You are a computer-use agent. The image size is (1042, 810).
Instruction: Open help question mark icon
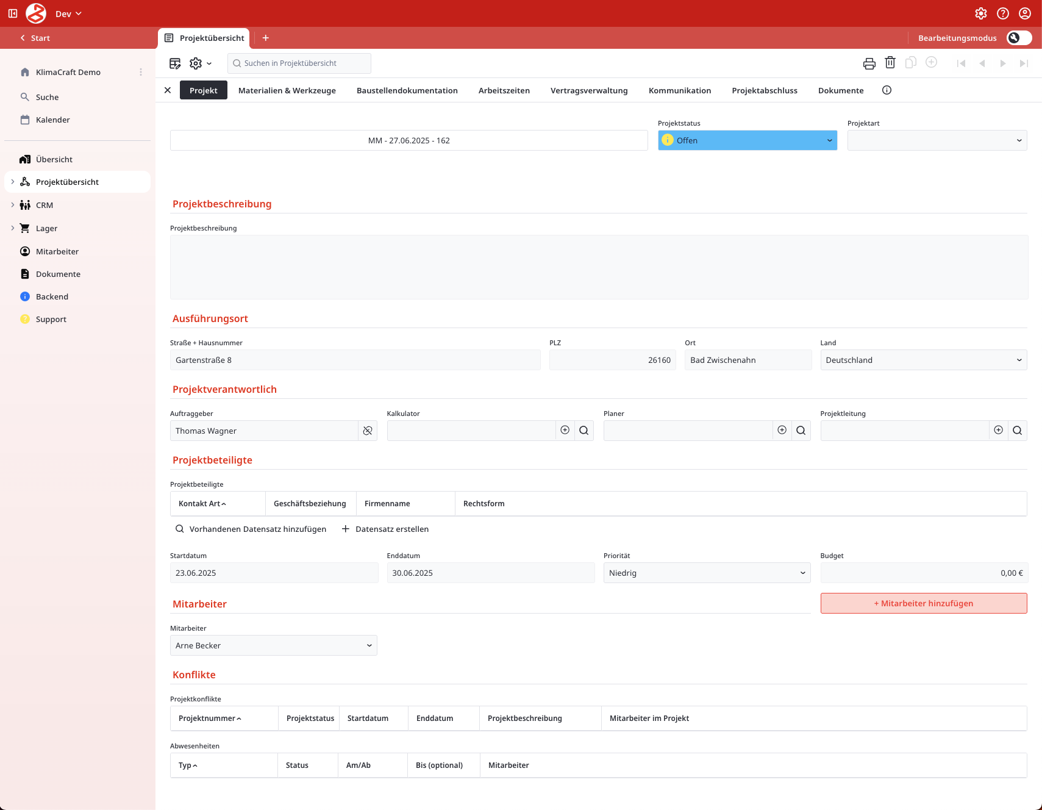tap(1003, 13)
